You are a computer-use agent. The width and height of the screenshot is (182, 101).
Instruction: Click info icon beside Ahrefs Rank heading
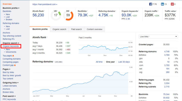(47, 37)
